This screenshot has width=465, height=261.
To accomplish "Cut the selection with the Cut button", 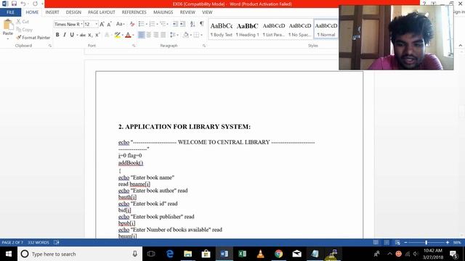I will [23, 22].
